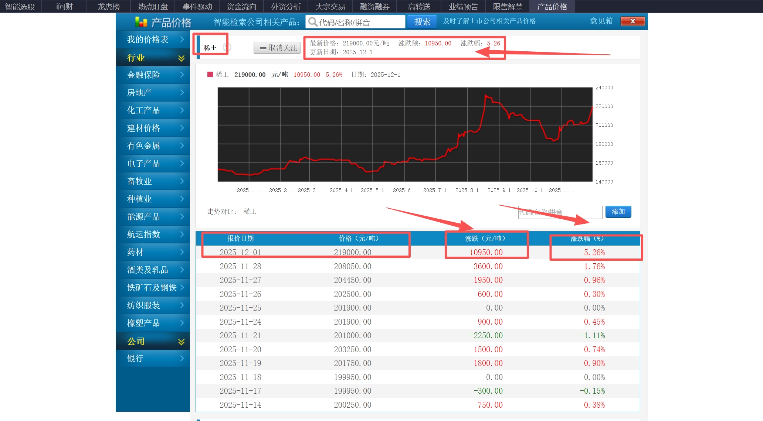Viewport: 763px width, 421px height.
Task: Toggle 取消关注 to unfollow 稀土
Action: coord(277,48)
